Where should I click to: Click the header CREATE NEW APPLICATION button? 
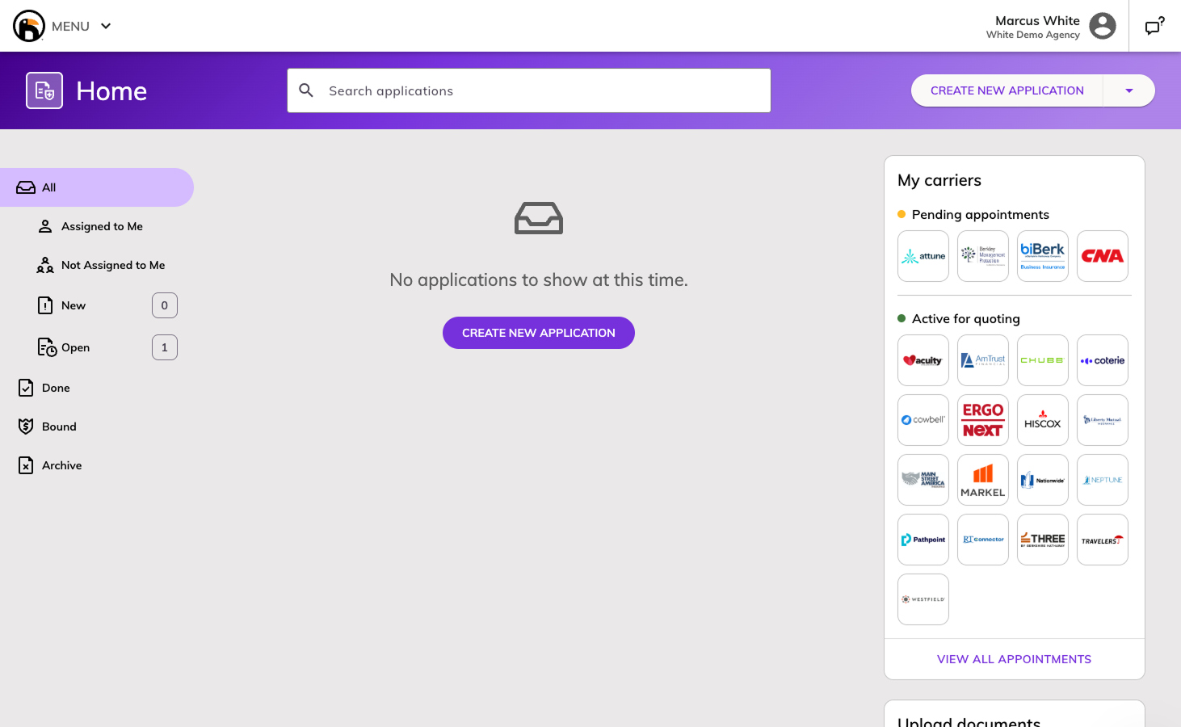click(x=1007, y=90)
